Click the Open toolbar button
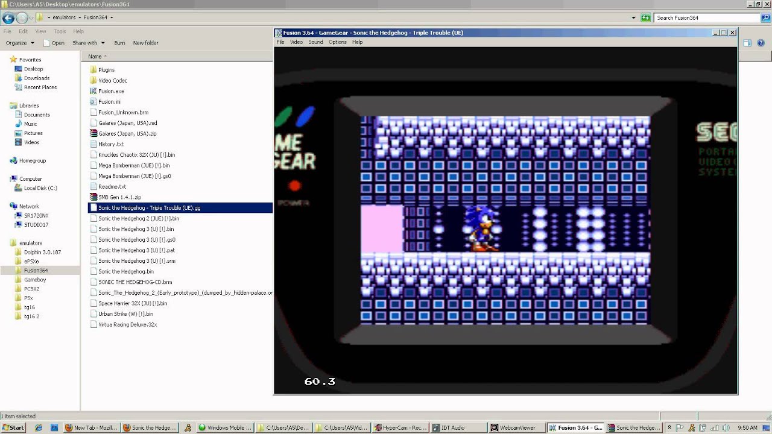 click(x=53, y=43)
